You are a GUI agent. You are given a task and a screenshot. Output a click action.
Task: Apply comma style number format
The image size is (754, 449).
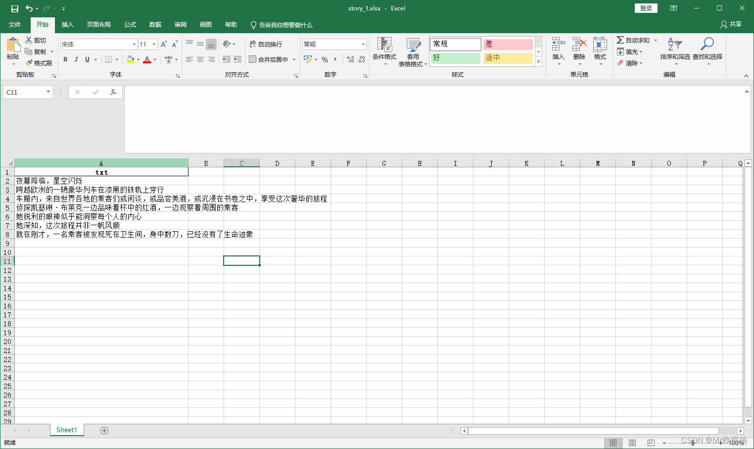tap(335, 59)
